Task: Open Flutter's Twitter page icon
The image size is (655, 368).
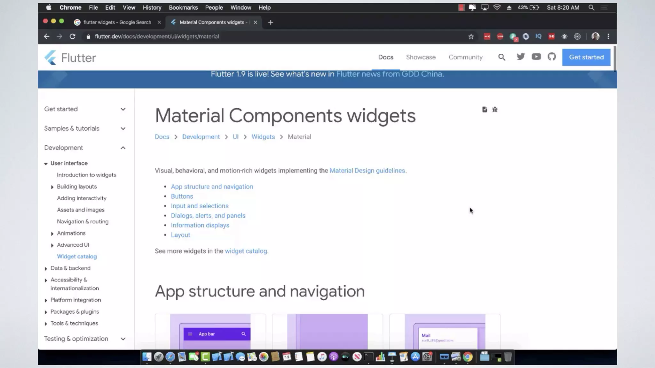Action: (x=521, y=57)
